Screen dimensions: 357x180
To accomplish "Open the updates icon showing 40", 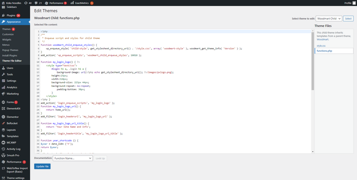I will pyautogui.click(x=26, y=3).
